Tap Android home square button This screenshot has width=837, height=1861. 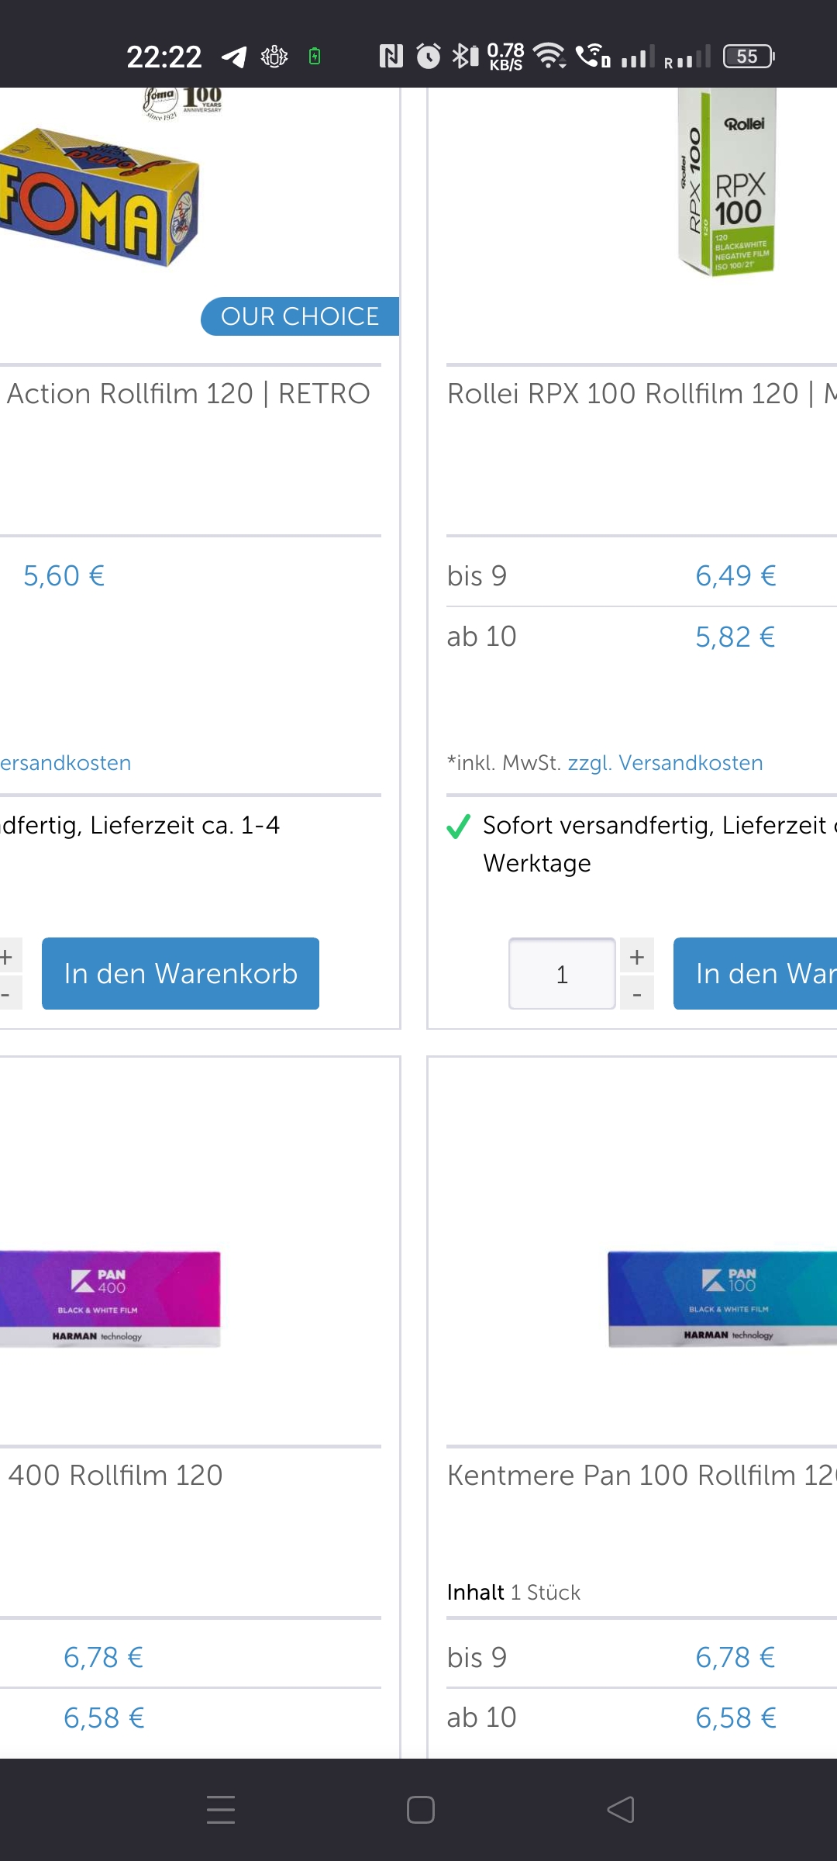420,1810
